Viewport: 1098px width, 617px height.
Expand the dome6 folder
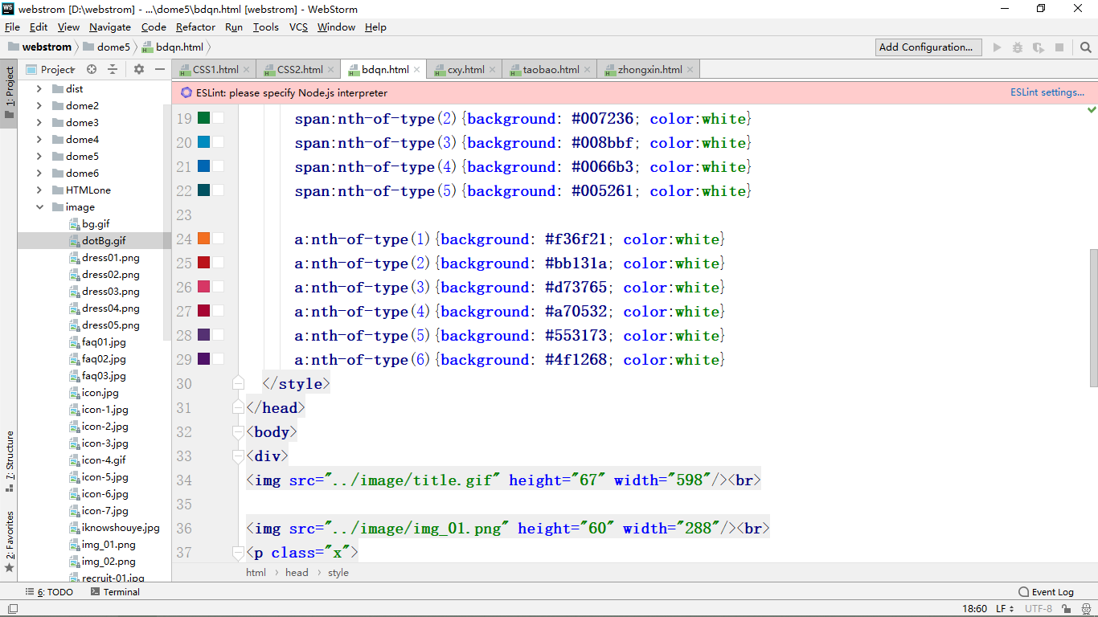(39, 174)
